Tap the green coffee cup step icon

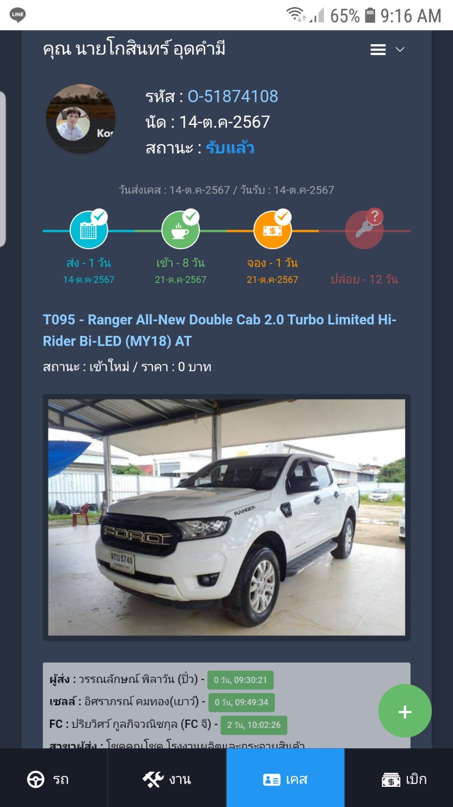coord(181,230)
